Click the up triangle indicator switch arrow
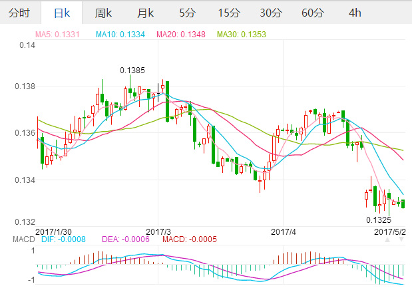412x288 pixels. tap(387, 239)
